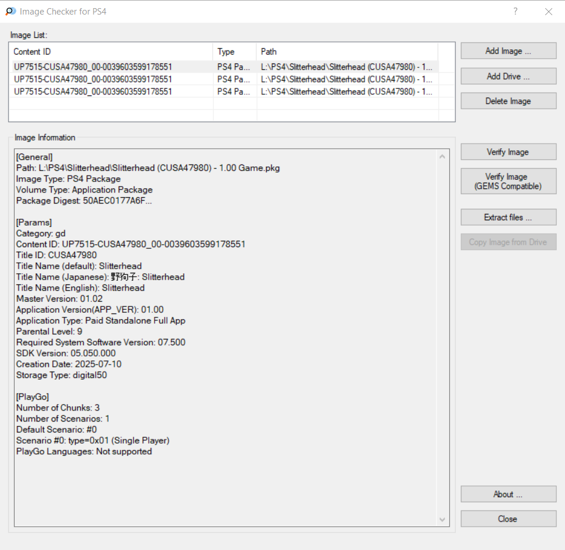
Task: Click the Image Checker app icon
Action: pyautogui.click(x=10, y=11)
